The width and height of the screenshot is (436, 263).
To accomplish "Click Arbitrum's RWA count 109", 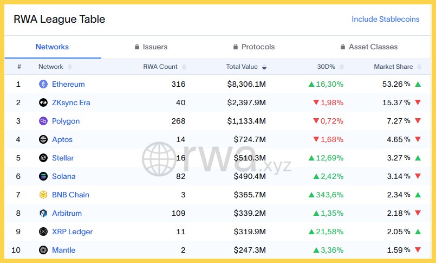I will pos(178,213).
